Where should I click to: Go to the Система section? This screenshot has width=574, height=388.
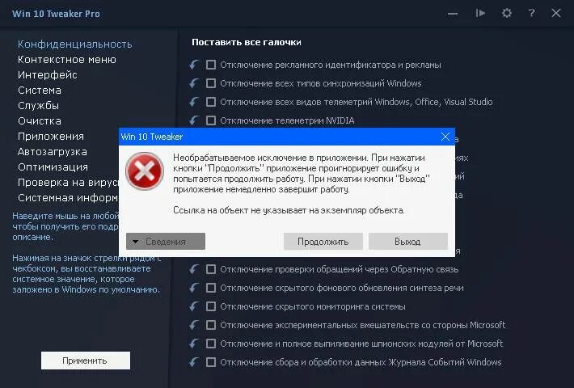coord(40,91)
